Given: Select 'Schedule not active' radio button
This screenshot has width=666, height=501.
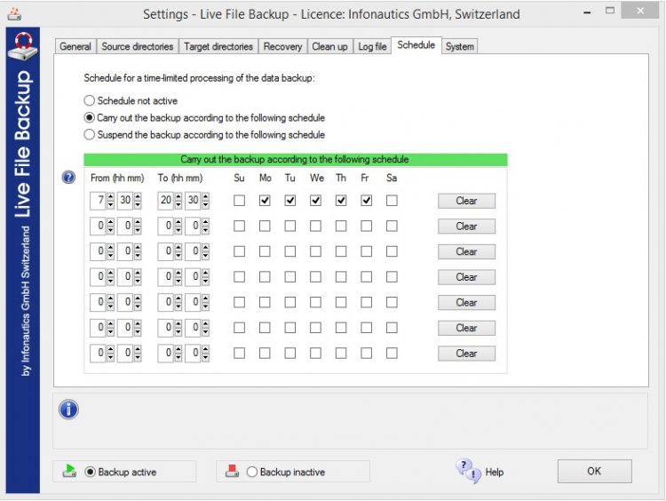Looking at the screenshot, I should coord(89,100).
